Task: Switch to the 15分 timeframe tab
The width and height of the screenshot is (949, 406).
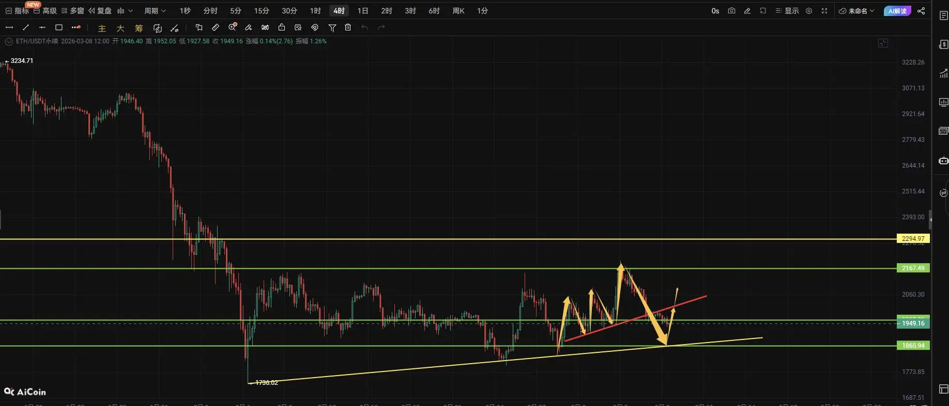Action: [262, 11]
